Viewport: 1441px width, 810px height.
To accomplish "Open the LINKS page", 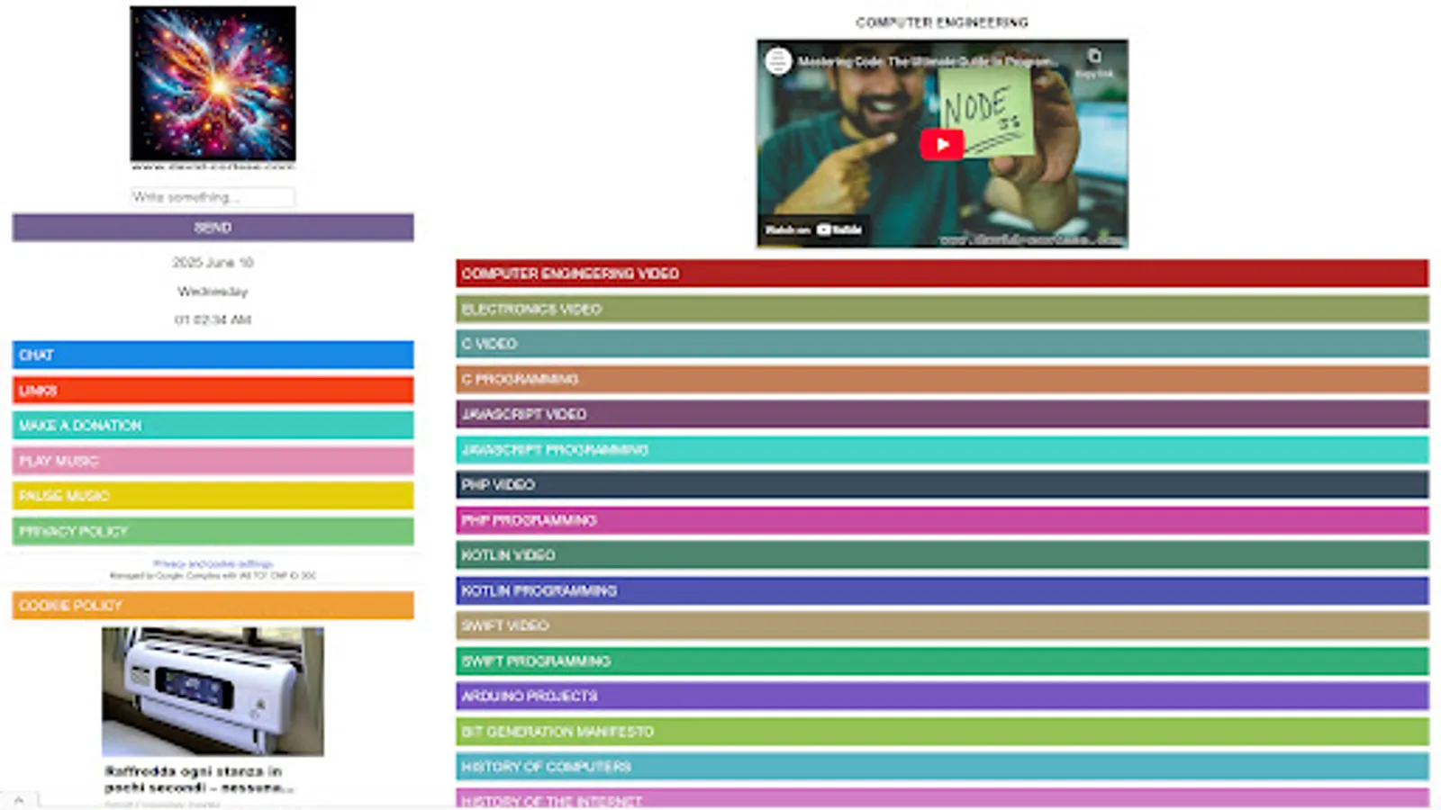I will coord(213,390).
